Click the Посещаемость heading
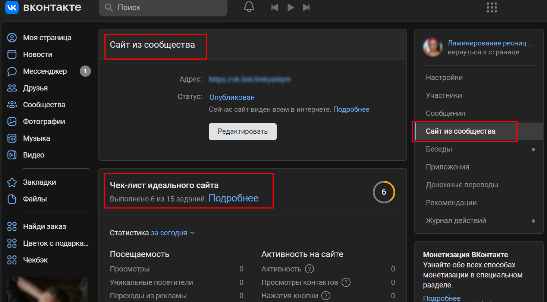The height and width of the screenshot is (302, 547). (140, 254)
